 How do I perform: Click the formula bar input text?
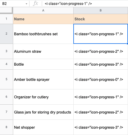[x=68, y=4]
